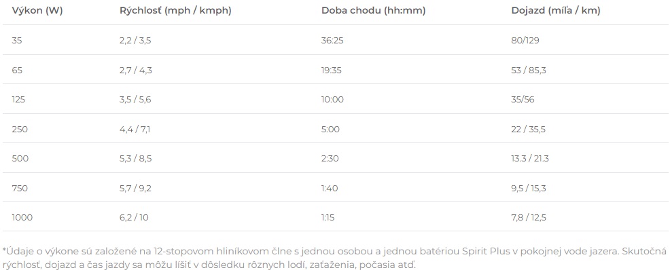Click the 1000 W power row
The width and height of the screenshot is (670, 270).
pyautogui.click(x=335, y=218)
